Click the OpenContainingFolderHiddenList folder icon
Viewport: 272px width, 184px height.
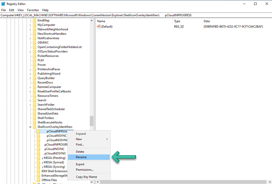click(34, 47)
